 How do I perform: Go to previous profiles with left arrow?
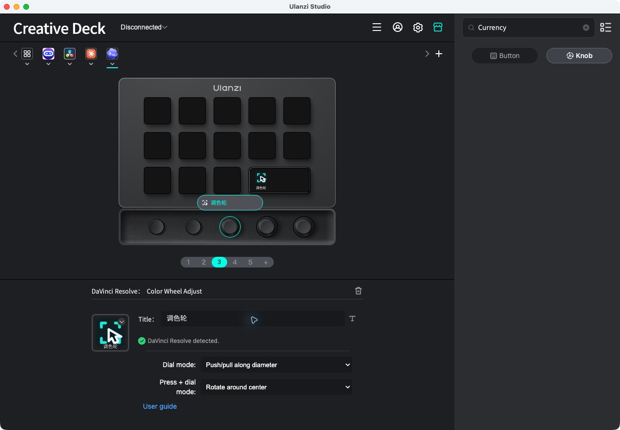click(x=15, y=54)
